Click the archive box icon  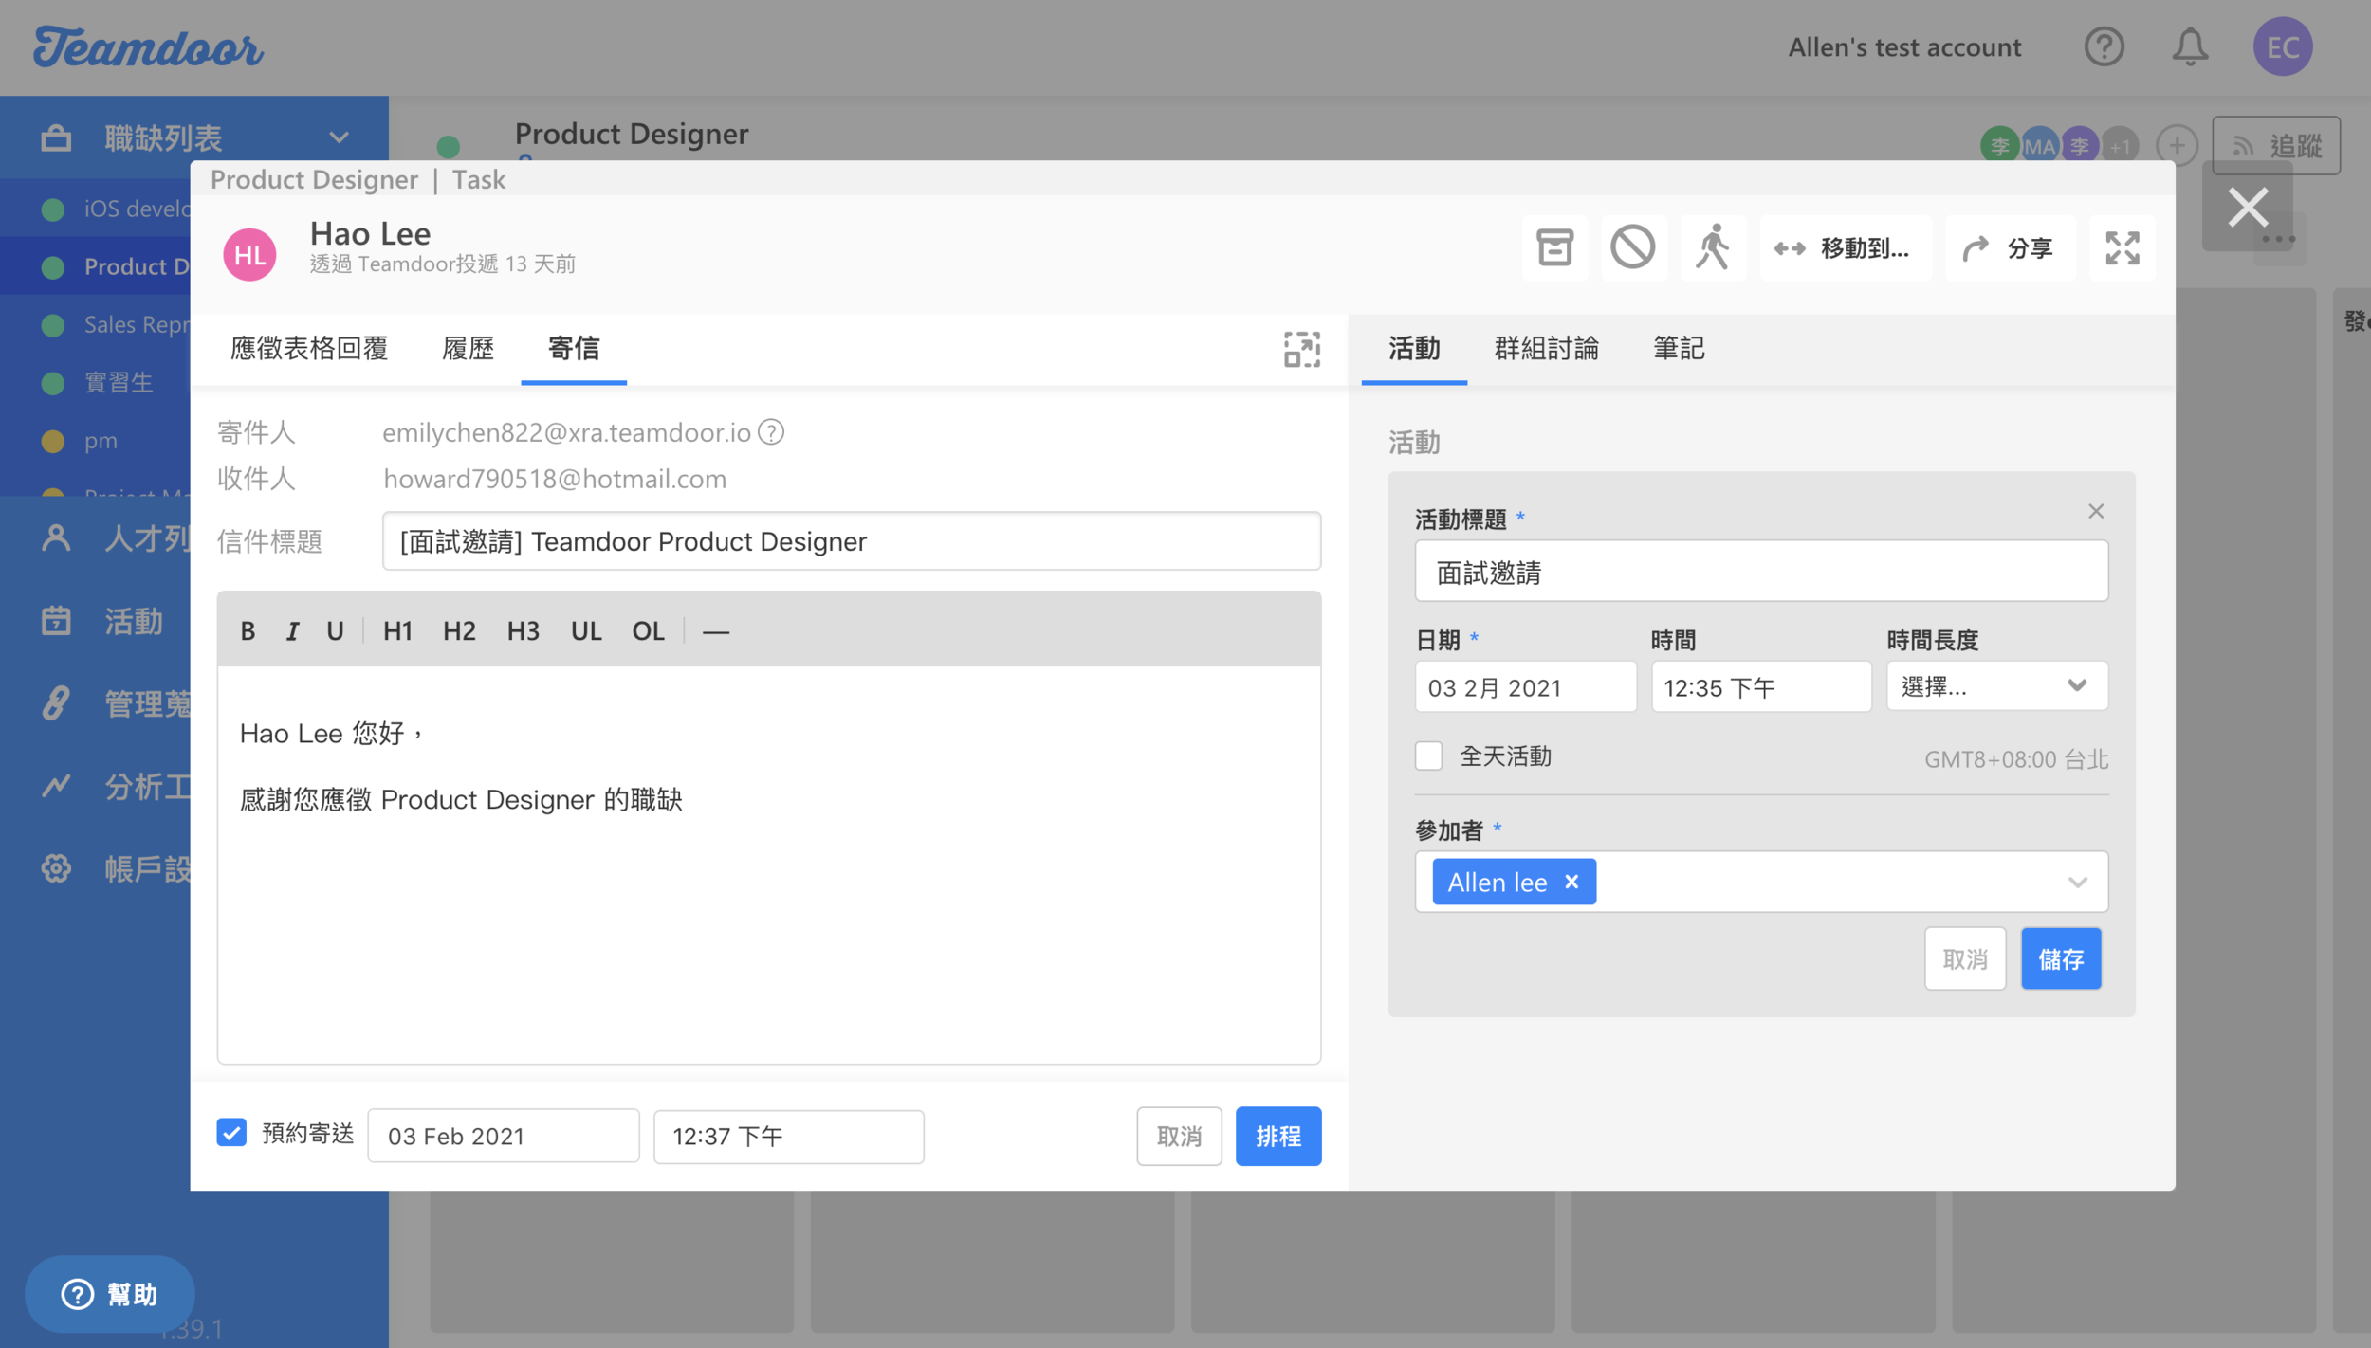click(x=1554, y=248)
